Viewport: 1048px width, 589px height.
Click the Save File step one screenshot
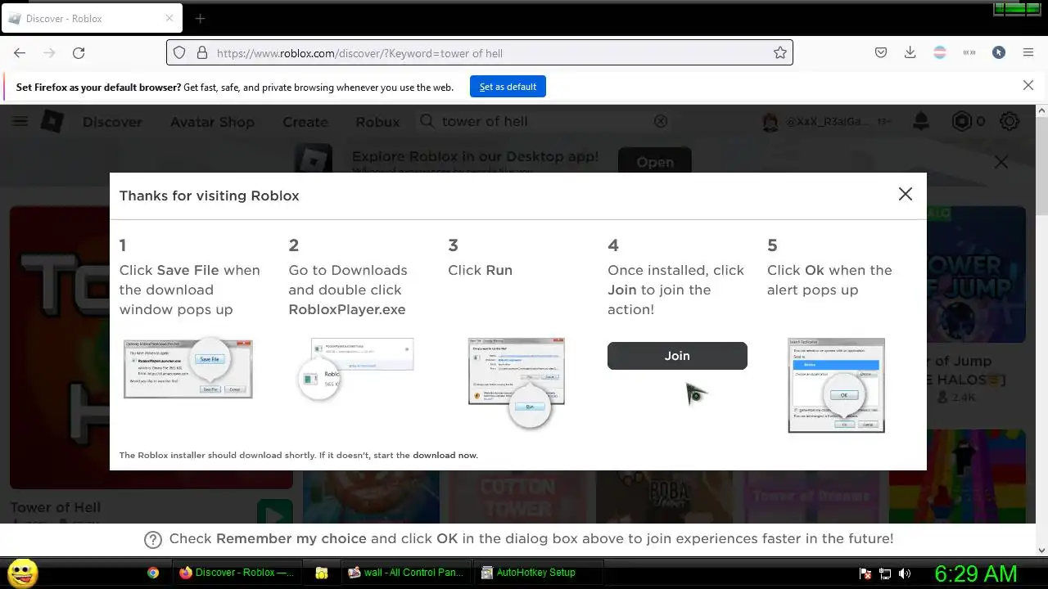click(188, 368)
